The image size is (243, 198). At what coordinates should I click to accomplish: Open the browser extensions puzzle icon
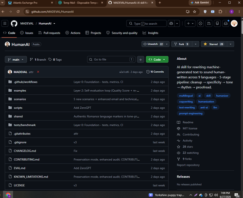point(220,12)
